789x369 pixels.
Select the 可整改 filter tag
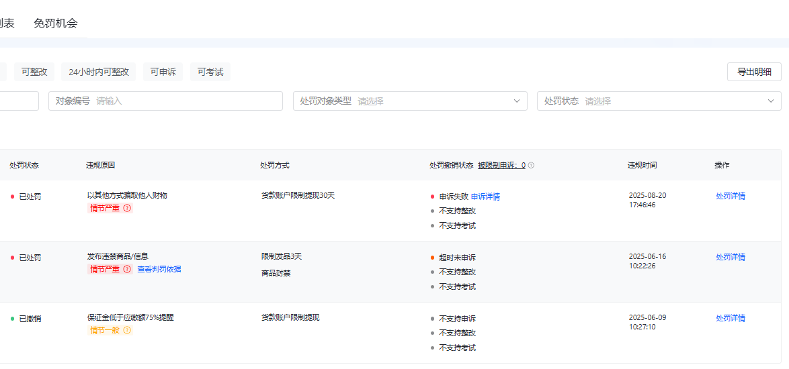point(34,72)
